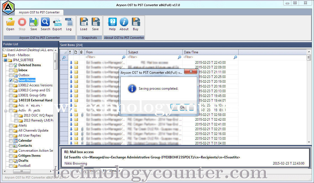Select email dated 2015-02-21 T 02:21:00

[149, 129]
